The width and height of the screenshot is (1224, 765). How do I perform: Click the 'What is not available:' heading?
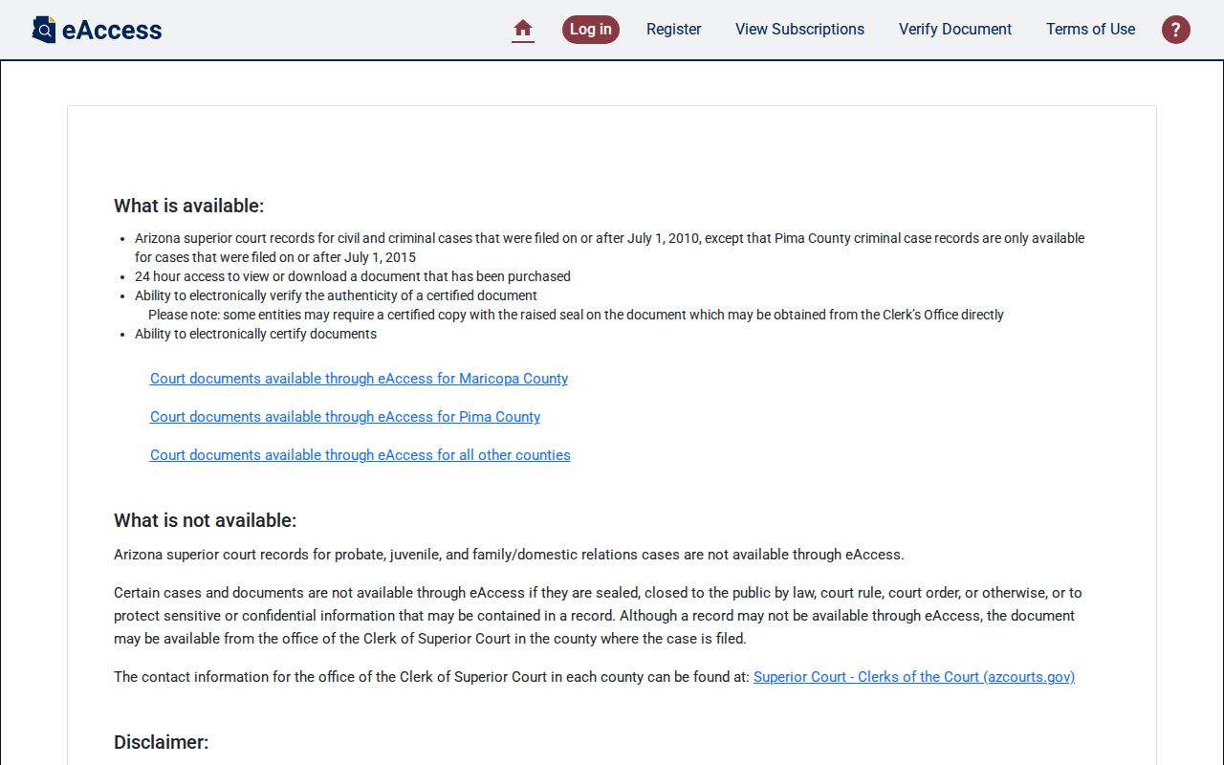205,520
